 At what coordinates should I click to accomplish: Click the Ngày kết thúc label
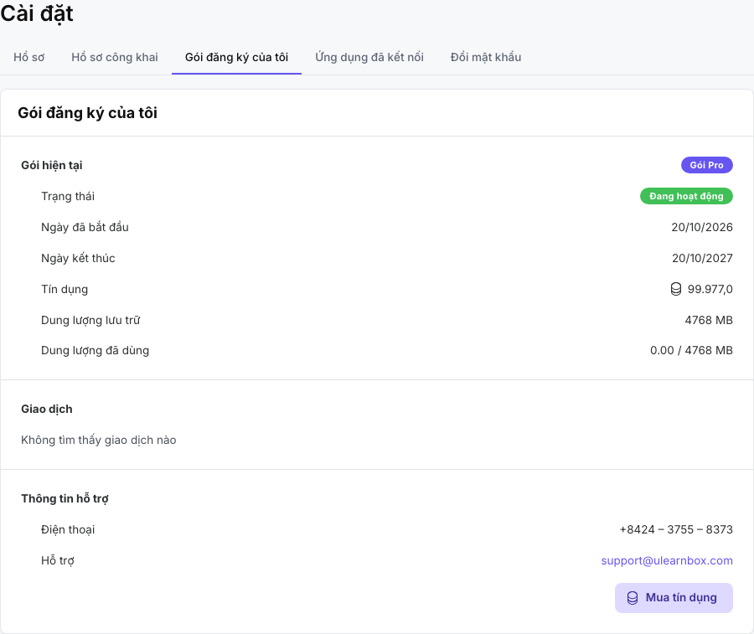click(79, 258)
